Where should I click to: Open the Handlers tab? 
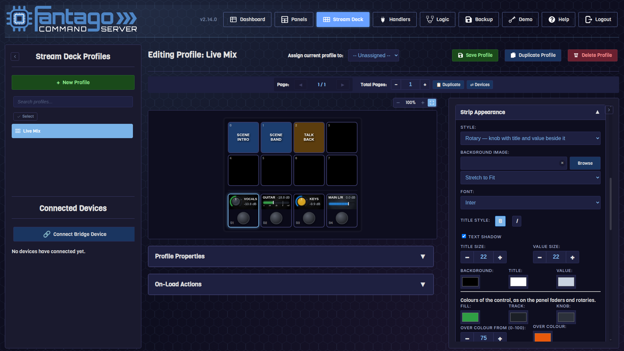click(x=395, y=19)
